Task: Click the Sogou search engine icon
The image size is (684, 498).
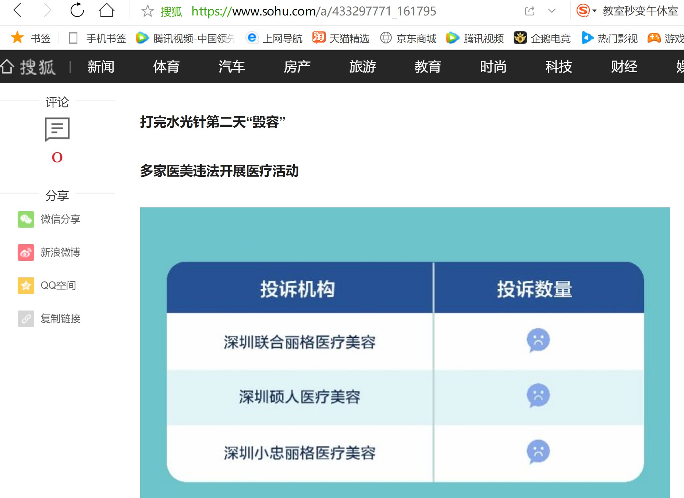Action: [x=583, y=11]
